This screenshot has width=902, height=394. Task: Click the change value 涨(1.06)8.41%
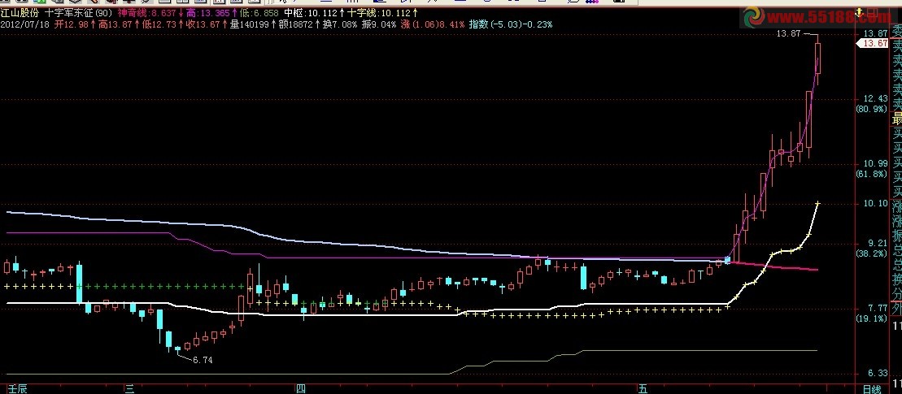point(433,24)
